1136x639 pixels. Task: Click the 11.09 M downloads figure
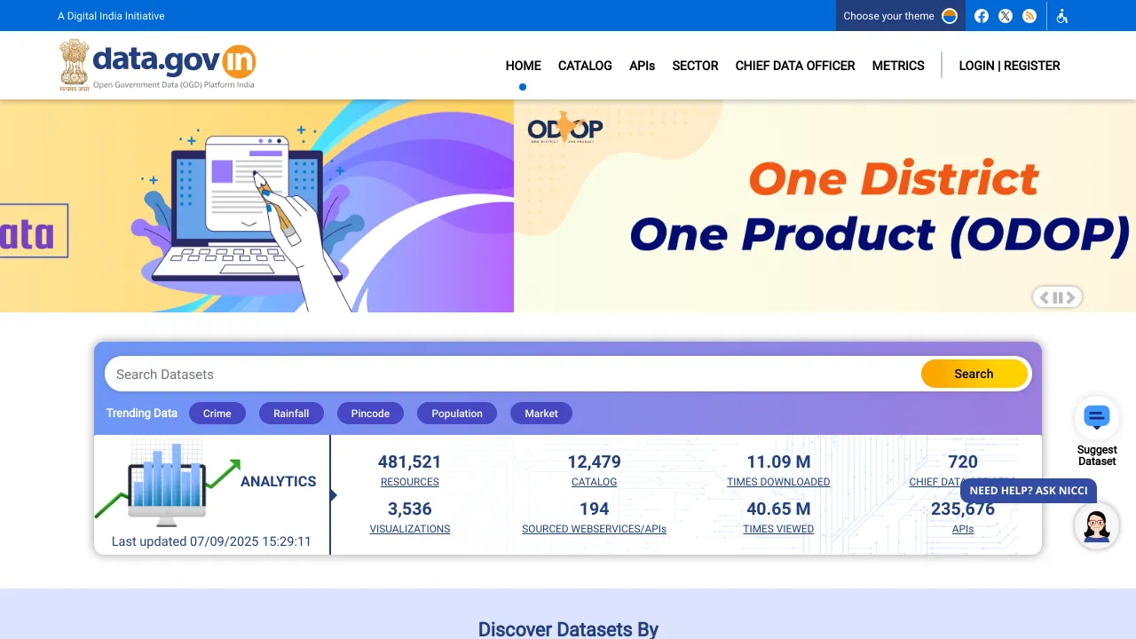tap(778, 461)
